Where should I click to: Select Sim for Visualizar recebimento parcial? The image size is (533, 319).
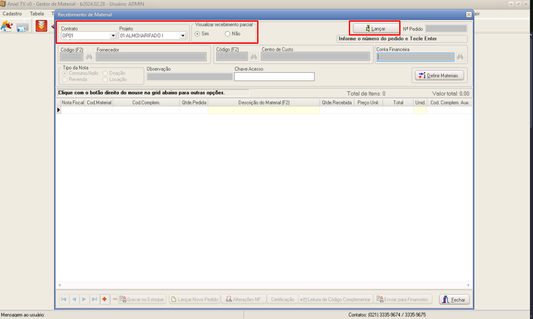coord(198,34)
